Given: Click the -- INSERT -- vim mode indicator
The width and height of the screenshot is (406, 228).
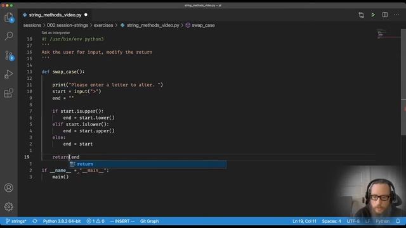Looking at the screenshot, I should click(x=122, y=221).
